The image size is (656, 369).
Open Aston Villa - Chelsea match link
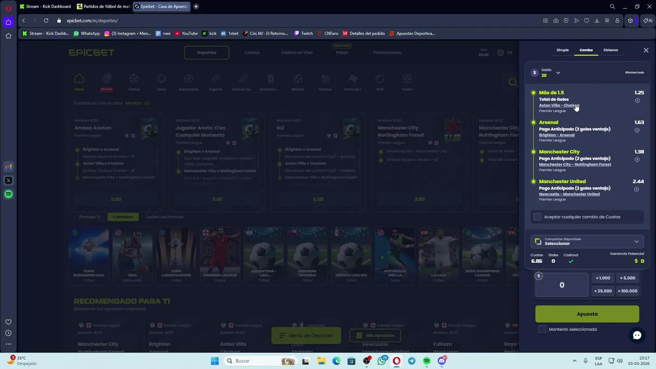559,106
